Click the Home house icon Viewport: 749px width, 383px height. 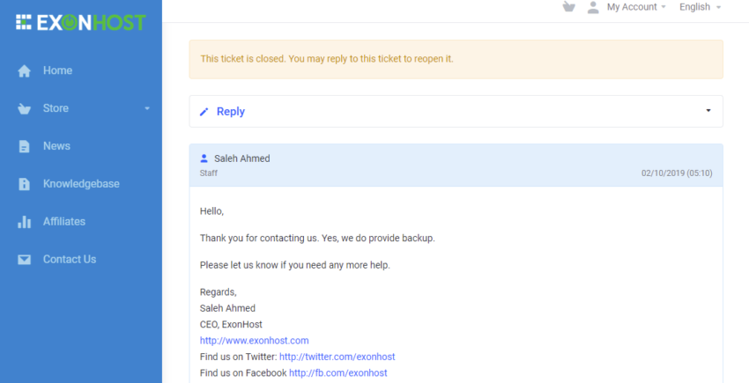pos(24,70)
